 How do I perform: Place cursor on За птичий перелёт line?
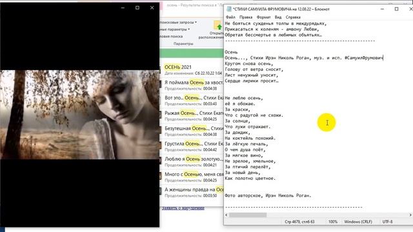click(248, 167)
